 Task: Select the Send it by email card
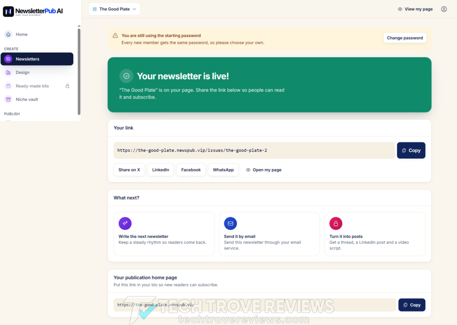[269, 234]
